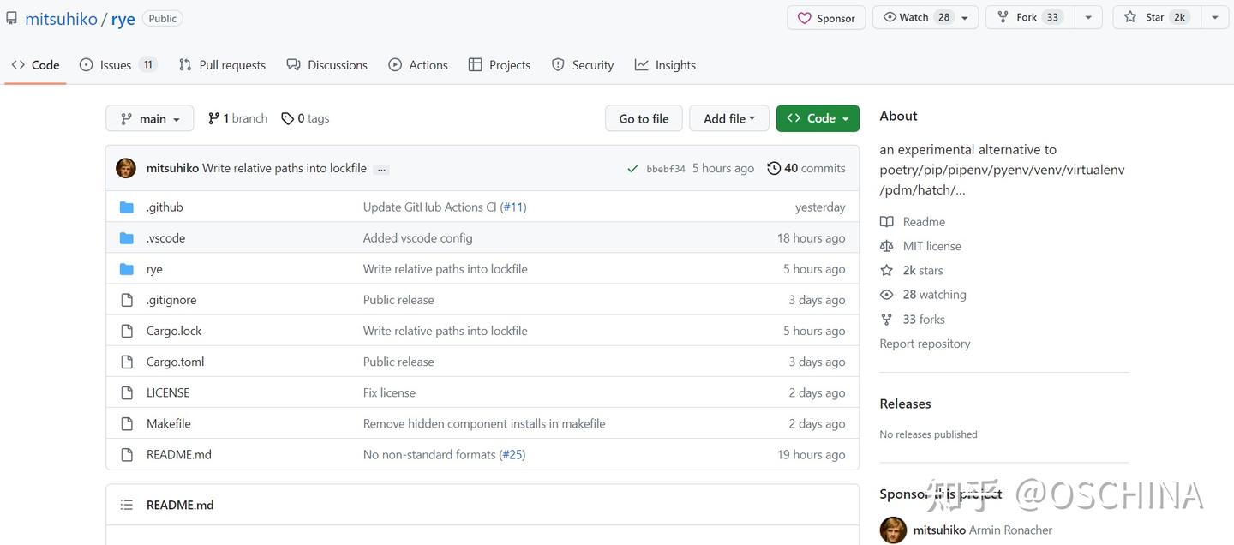Click the commit history clock icon
This screenshot has height=545, width=1234.
(774, 169)
